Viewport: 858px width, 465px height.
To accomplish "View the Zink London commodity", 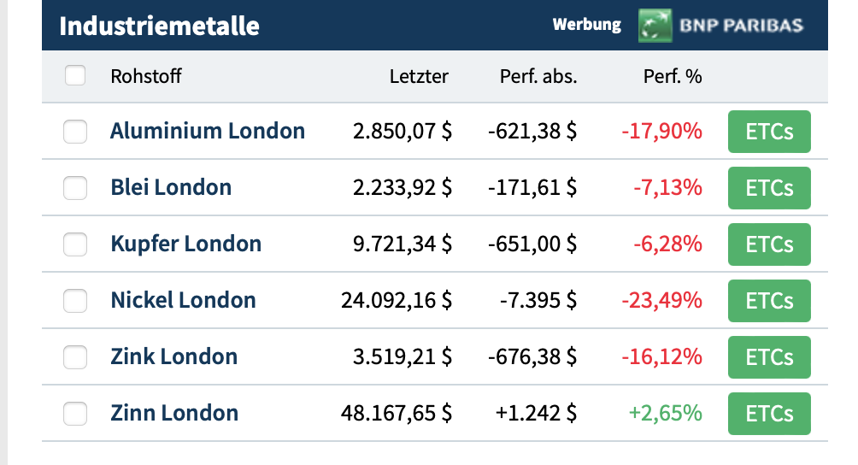I will 174,357.
